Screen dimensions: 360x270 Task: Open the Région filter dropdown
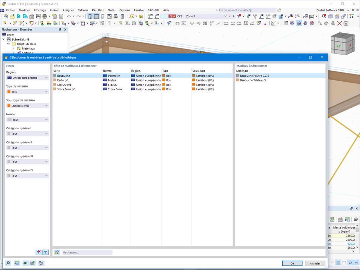[27, 78]
